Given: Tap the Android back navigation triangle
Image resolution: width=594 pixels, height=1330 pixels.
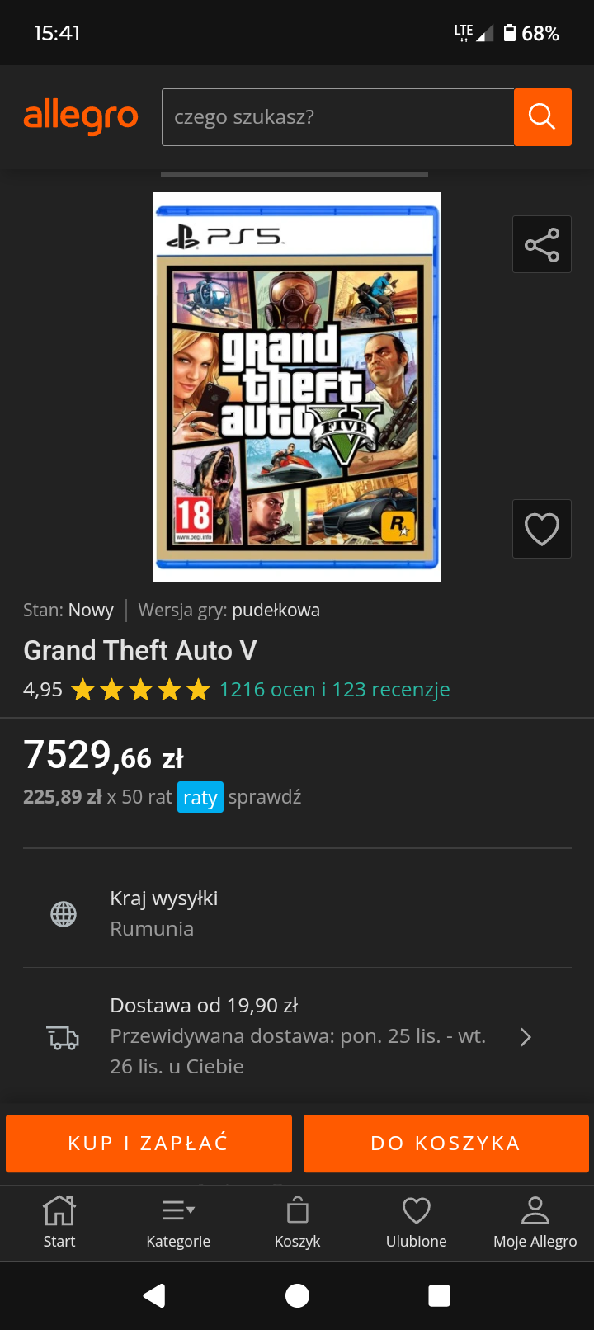Looking at the screenshot, I should click(154, 1296).
